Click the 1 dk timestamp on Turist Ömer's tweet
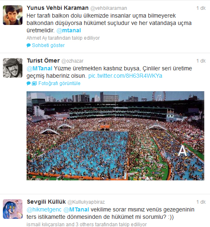This screenshot has height=227, width=210. pos(201,61)
